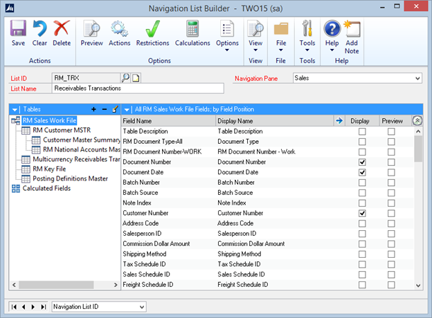Check Preview for Salesperson ID

(391, 234)
